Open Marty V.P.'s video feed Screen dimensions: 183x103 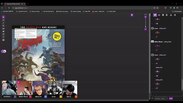point(39,88)
